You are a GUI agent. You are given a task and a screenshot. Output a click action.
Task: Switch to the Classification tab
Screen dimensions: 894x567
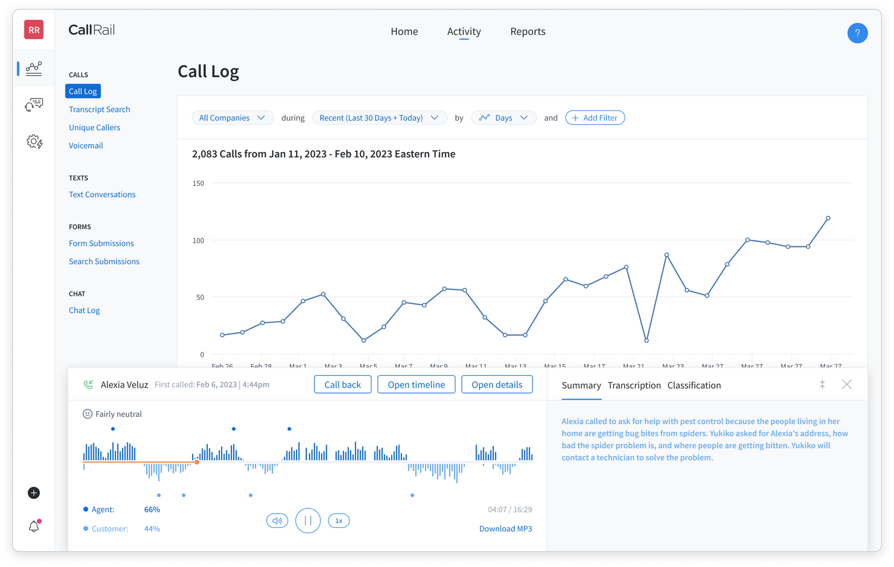point(694,385)
